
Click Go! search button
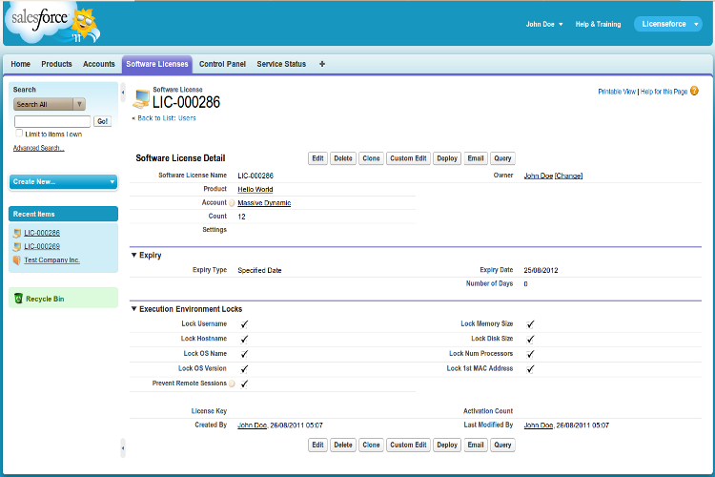[103, 121]
